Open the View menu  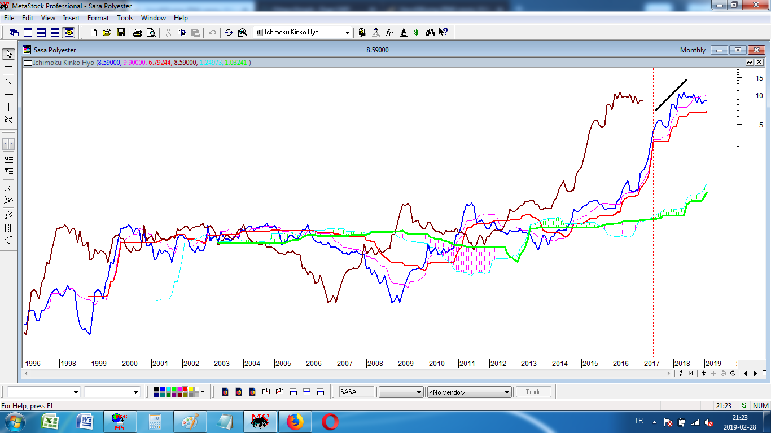coord(48,18)
